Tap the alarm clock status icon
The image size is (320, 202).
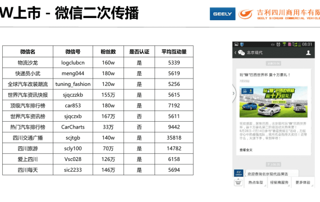pyautogui.click(x=278, y=44)
